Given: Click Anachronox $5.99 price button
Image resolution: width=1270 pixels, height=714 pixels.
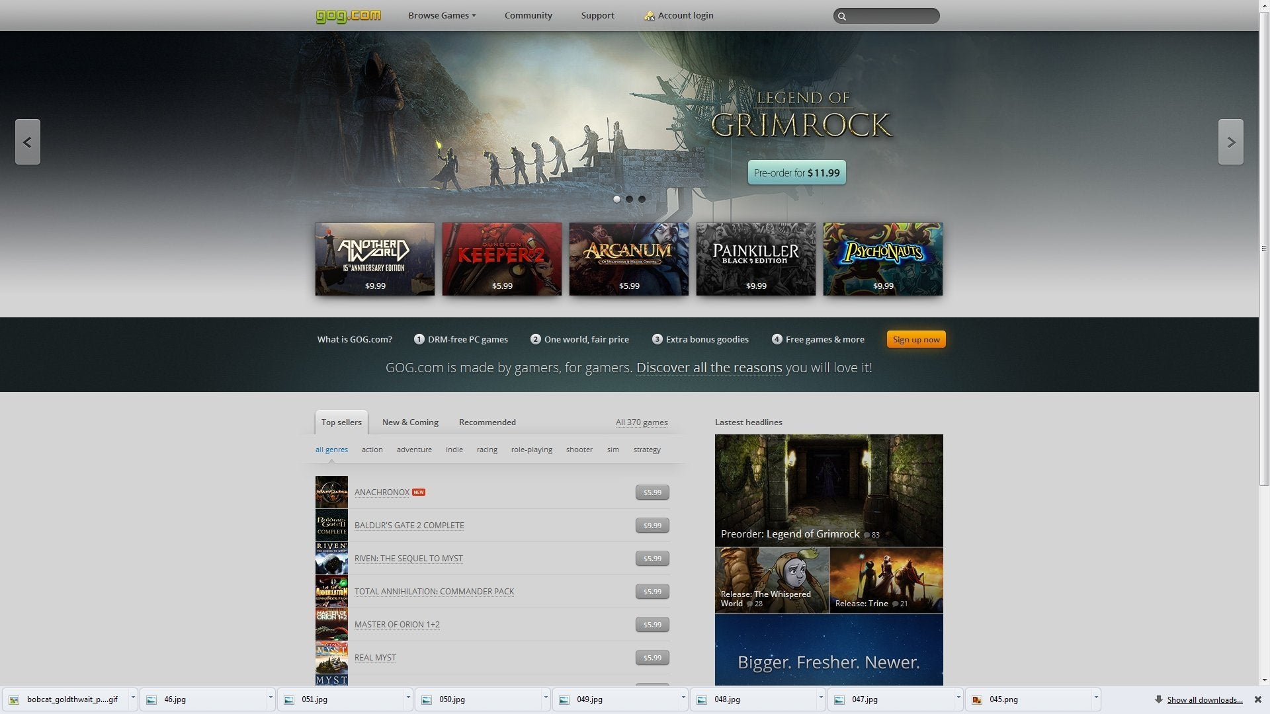Looking at the screenshot, I should [x=652, y=493].
